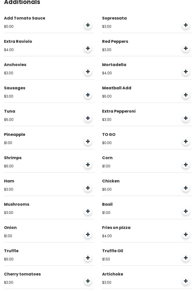
Task: Add Onion using plus button
Action: click(x=88, y=234)
